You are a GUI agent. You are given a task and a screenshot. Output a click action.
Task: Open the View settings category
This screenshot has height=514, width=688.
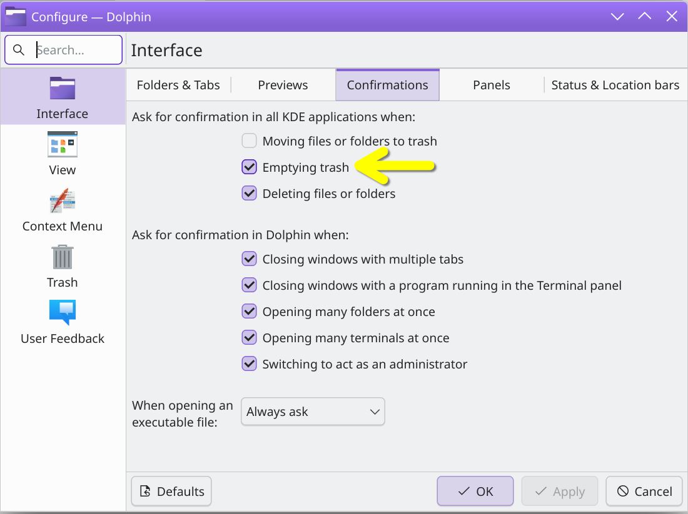[63, 154]
